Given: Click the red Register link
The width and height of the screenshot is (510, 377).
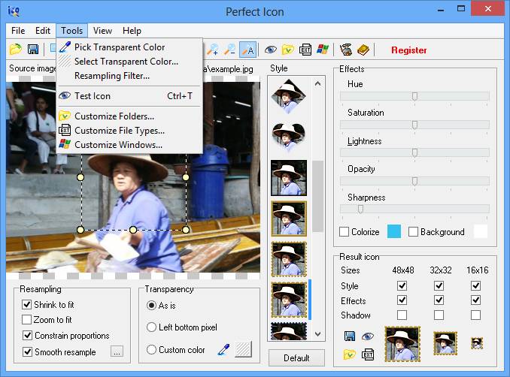Looking at the screenshot, I should [408, 50].
